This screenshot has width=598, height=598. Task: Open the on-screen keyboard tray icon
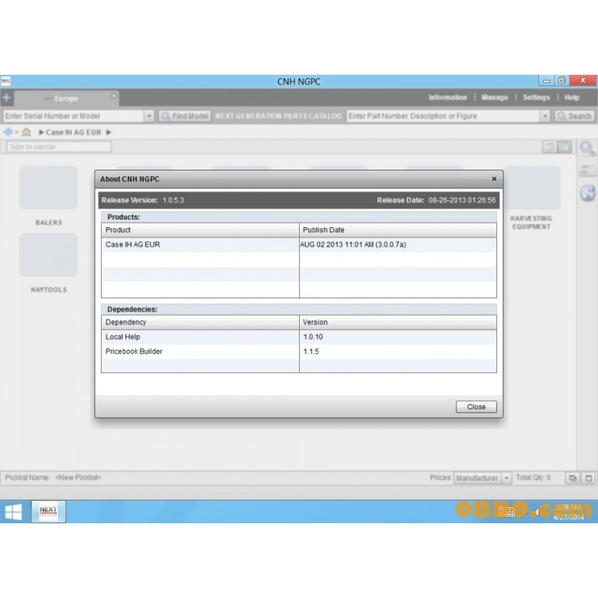click(507, 511)
